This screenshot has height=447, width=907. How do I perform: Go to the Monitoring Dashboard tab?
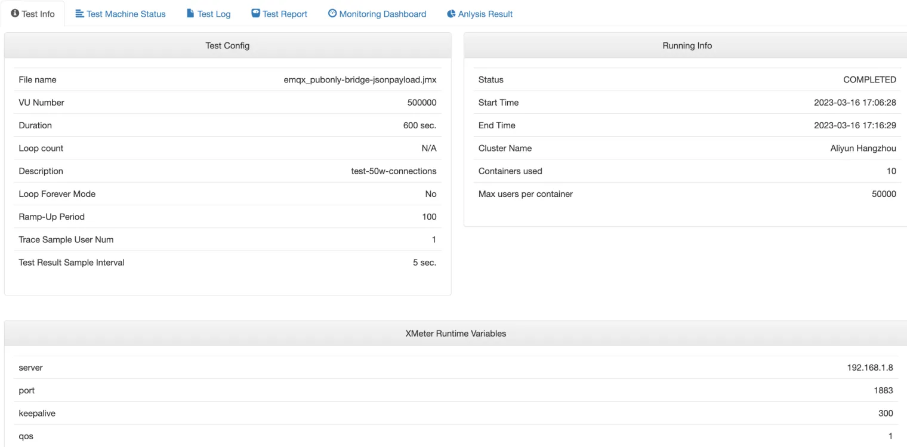pos(382,14)
